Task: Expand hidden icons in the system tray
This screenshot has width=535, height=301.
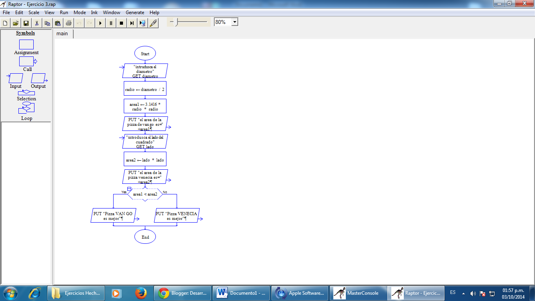Action: (463, 293)
